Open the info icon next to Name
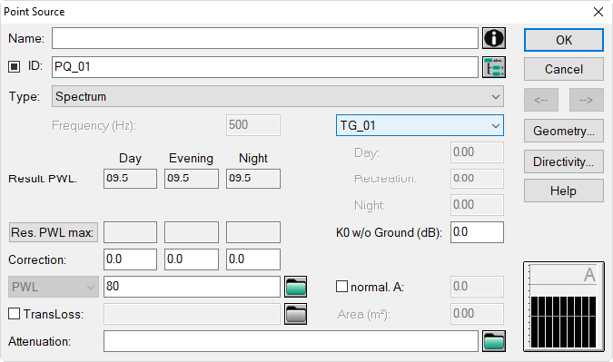This screenshot has height=362, width=613. tap(494, 38)
